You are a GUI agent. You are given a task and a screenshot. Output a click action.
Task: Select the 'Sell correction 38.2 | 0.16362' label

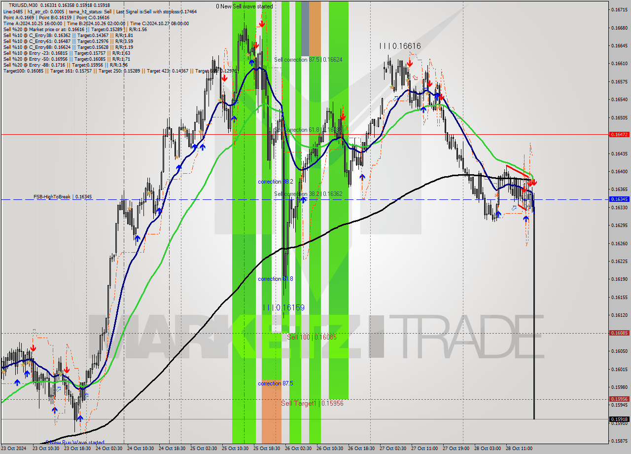click(x=308, y=194)
